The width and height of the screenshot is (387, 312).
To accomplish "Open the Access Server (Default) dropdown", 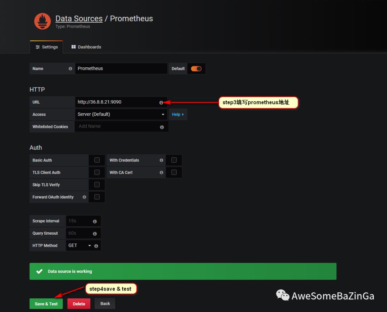I will (x=121, y=114).
